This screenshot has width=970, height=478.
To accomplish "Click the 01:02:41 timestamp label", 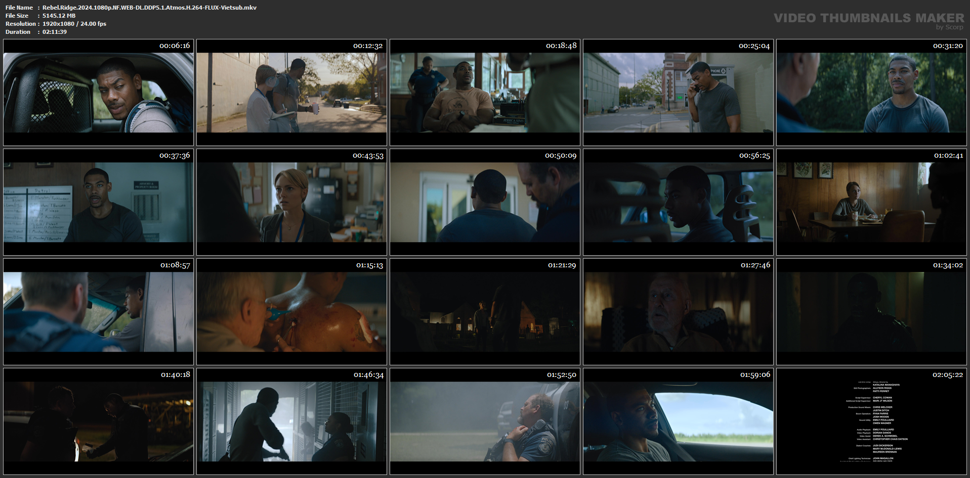I will 948,155.
